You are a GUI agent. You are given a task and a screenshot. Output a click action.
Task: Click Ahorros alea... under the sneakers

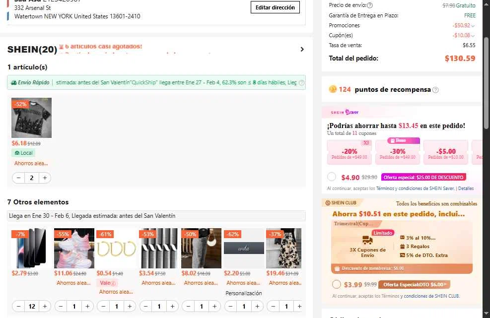pos(74,283)
